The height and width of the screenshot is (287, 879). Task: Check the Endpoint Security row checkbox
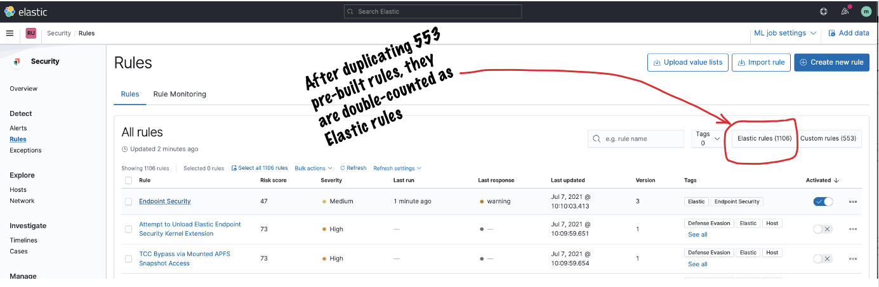point(128,201)
